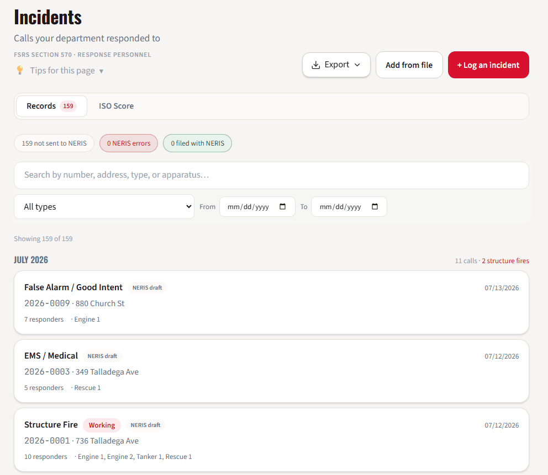Click 10 responders text
The width and height of the screenshot is (548, 475).
45,457
